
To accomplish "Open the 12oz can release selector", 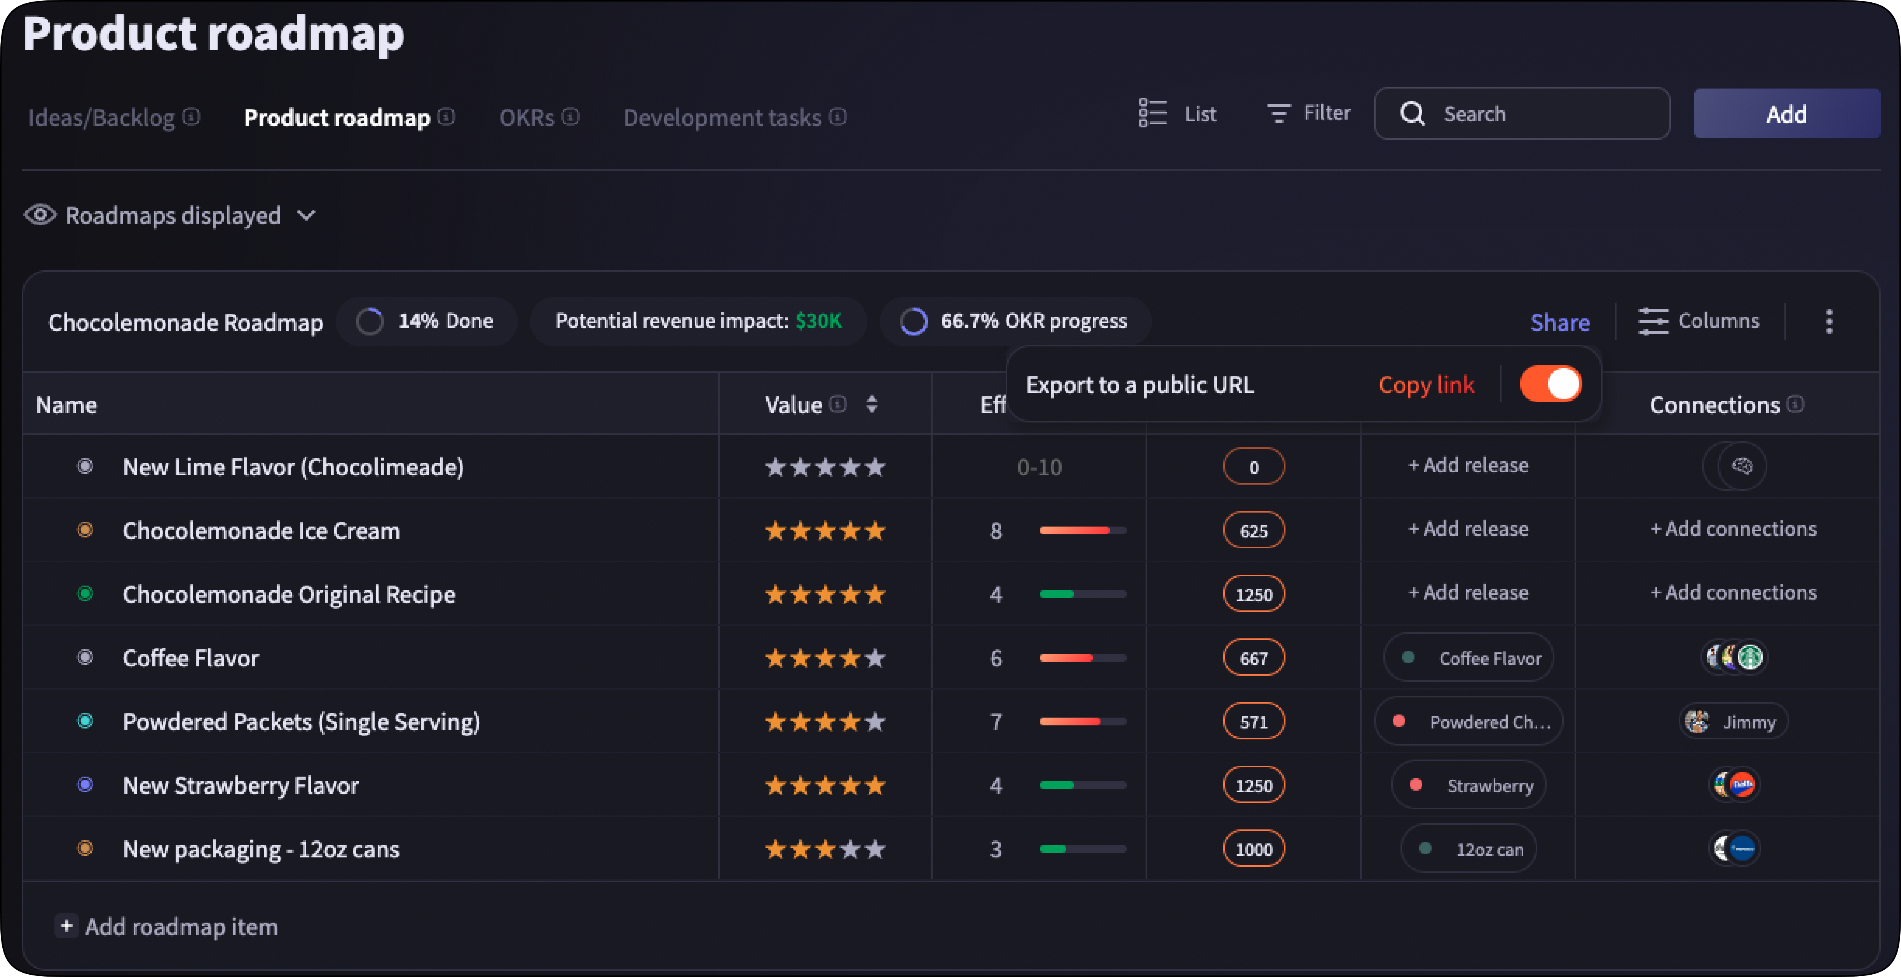I will point(1468,849).
